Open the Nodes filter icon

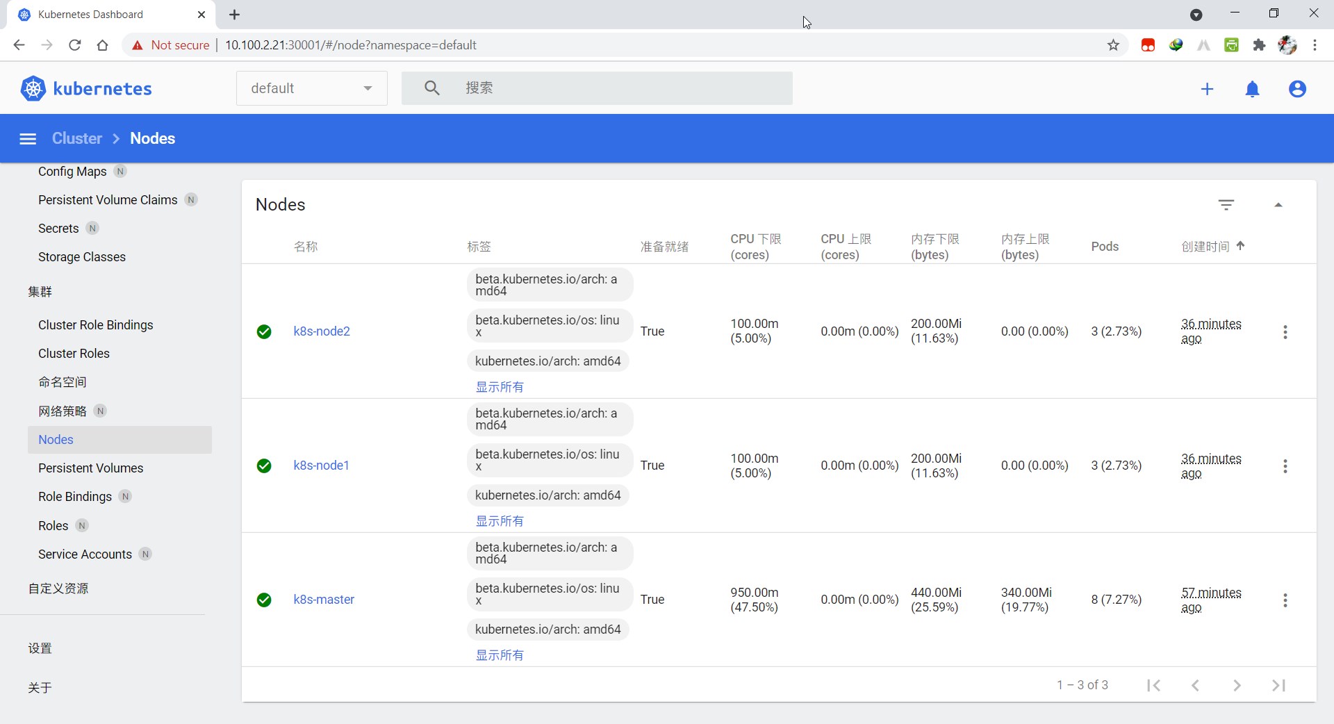[x=1226, y=205]
